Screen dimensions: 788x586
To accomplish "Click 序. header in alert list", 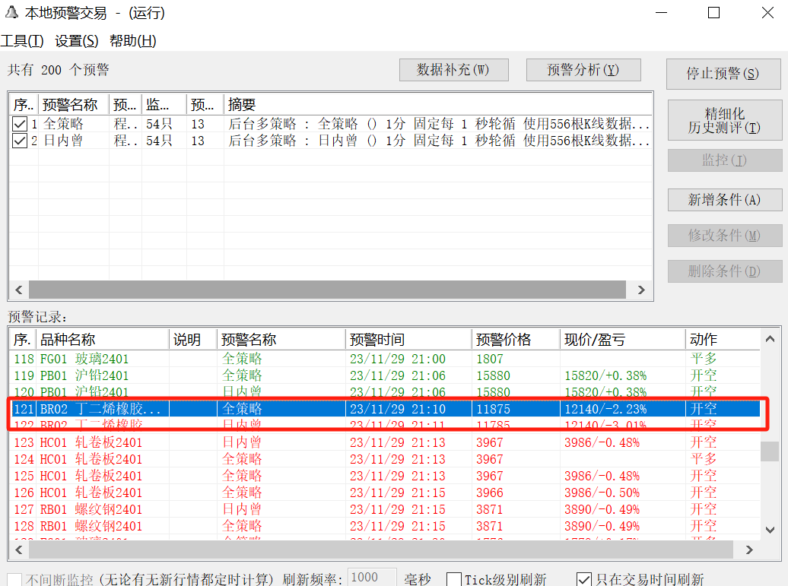I will click(x=24, y=104).
